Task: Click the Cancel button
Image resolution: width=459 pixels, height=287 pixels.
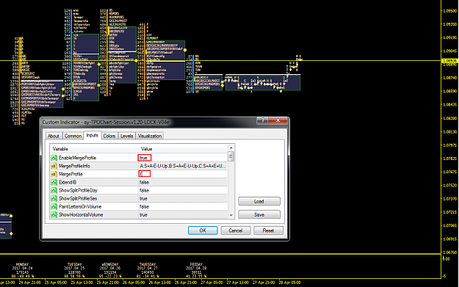Action: [x=236, y=230]
